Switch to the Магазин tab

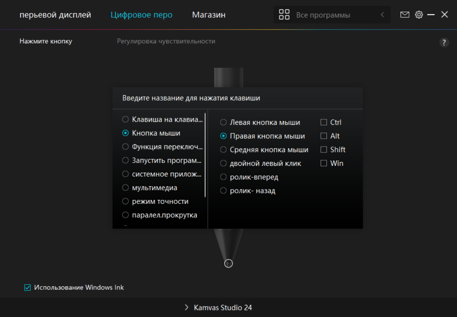click(x=208, y=15)
